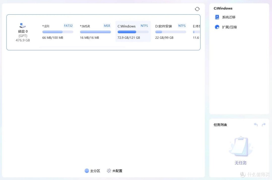Click the 22 GB/99 GB size text

pos(164,38)
